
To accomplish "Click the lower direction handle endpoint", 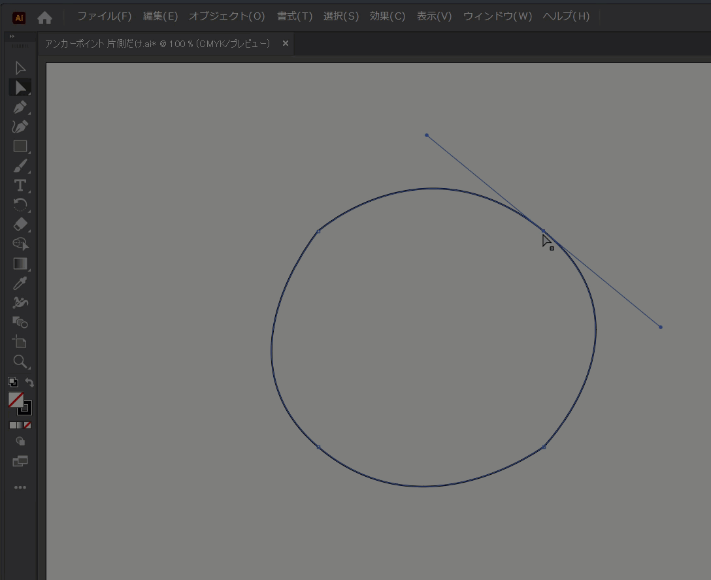I will [x=660, y=327].
